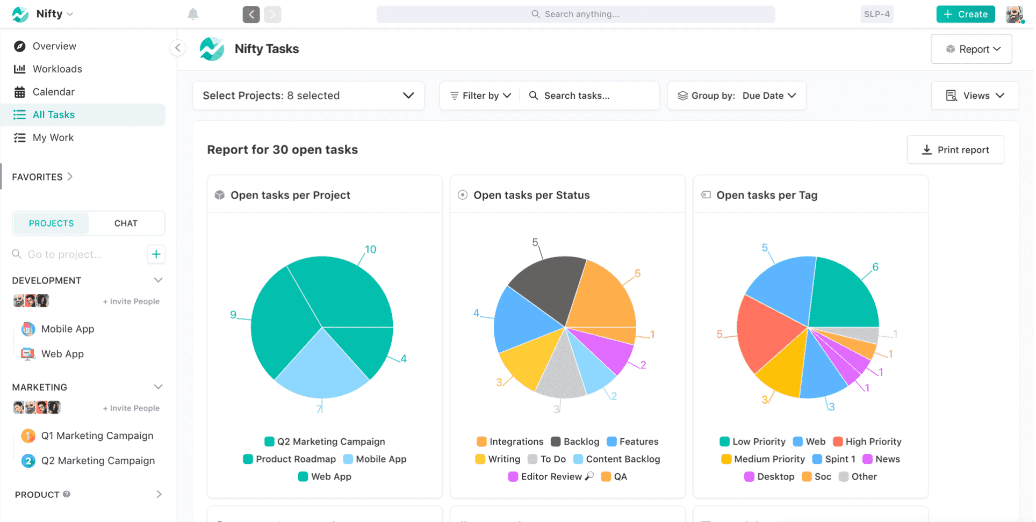The width and height of the screenshot is (1036, 522).
Task: Collapse the Development section
Action: click(158, 280)
